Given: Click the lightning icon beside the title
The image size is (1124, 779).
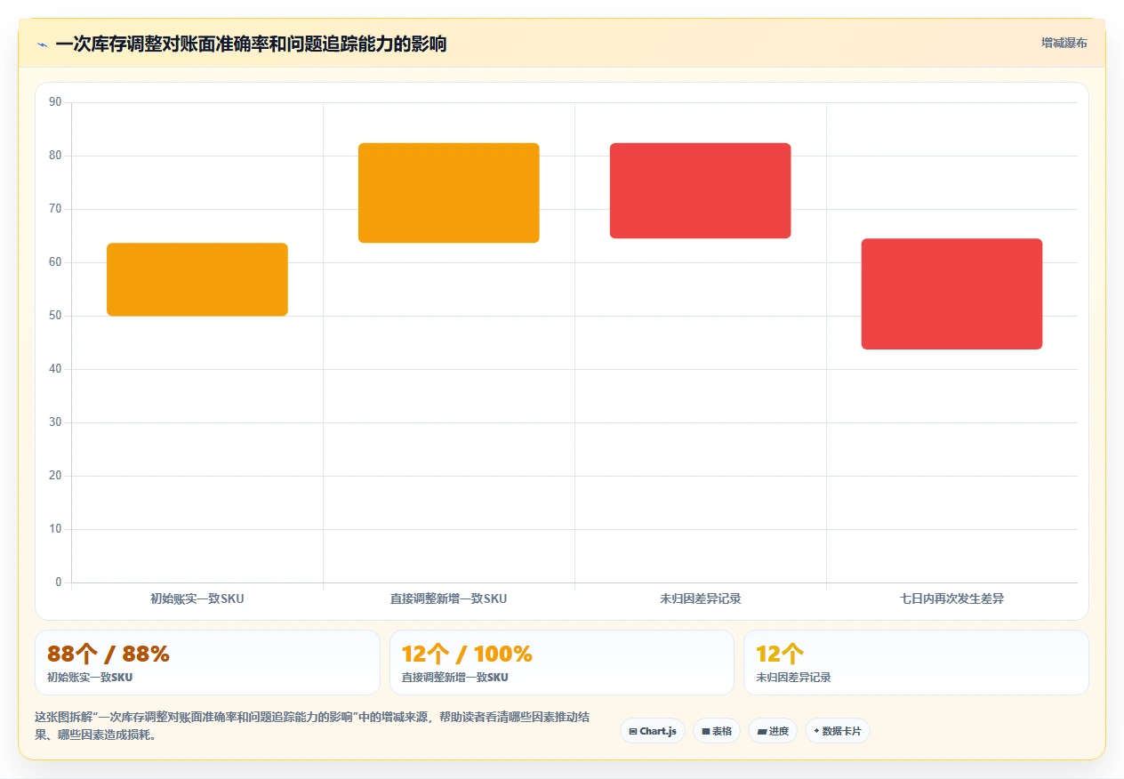Looking at the screenshot, I should (42, 44).
